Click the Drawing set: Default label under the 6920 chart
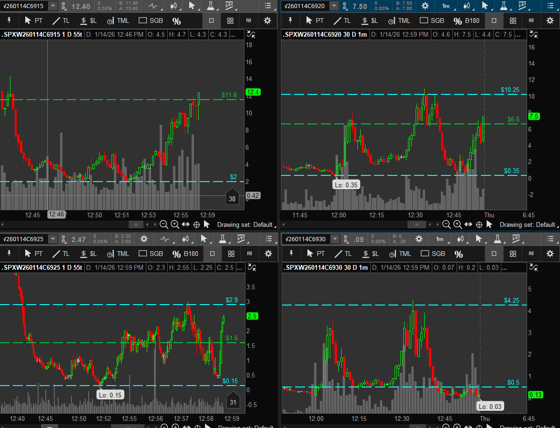Screen dimensions: 560x428 (x=527, y=224)
